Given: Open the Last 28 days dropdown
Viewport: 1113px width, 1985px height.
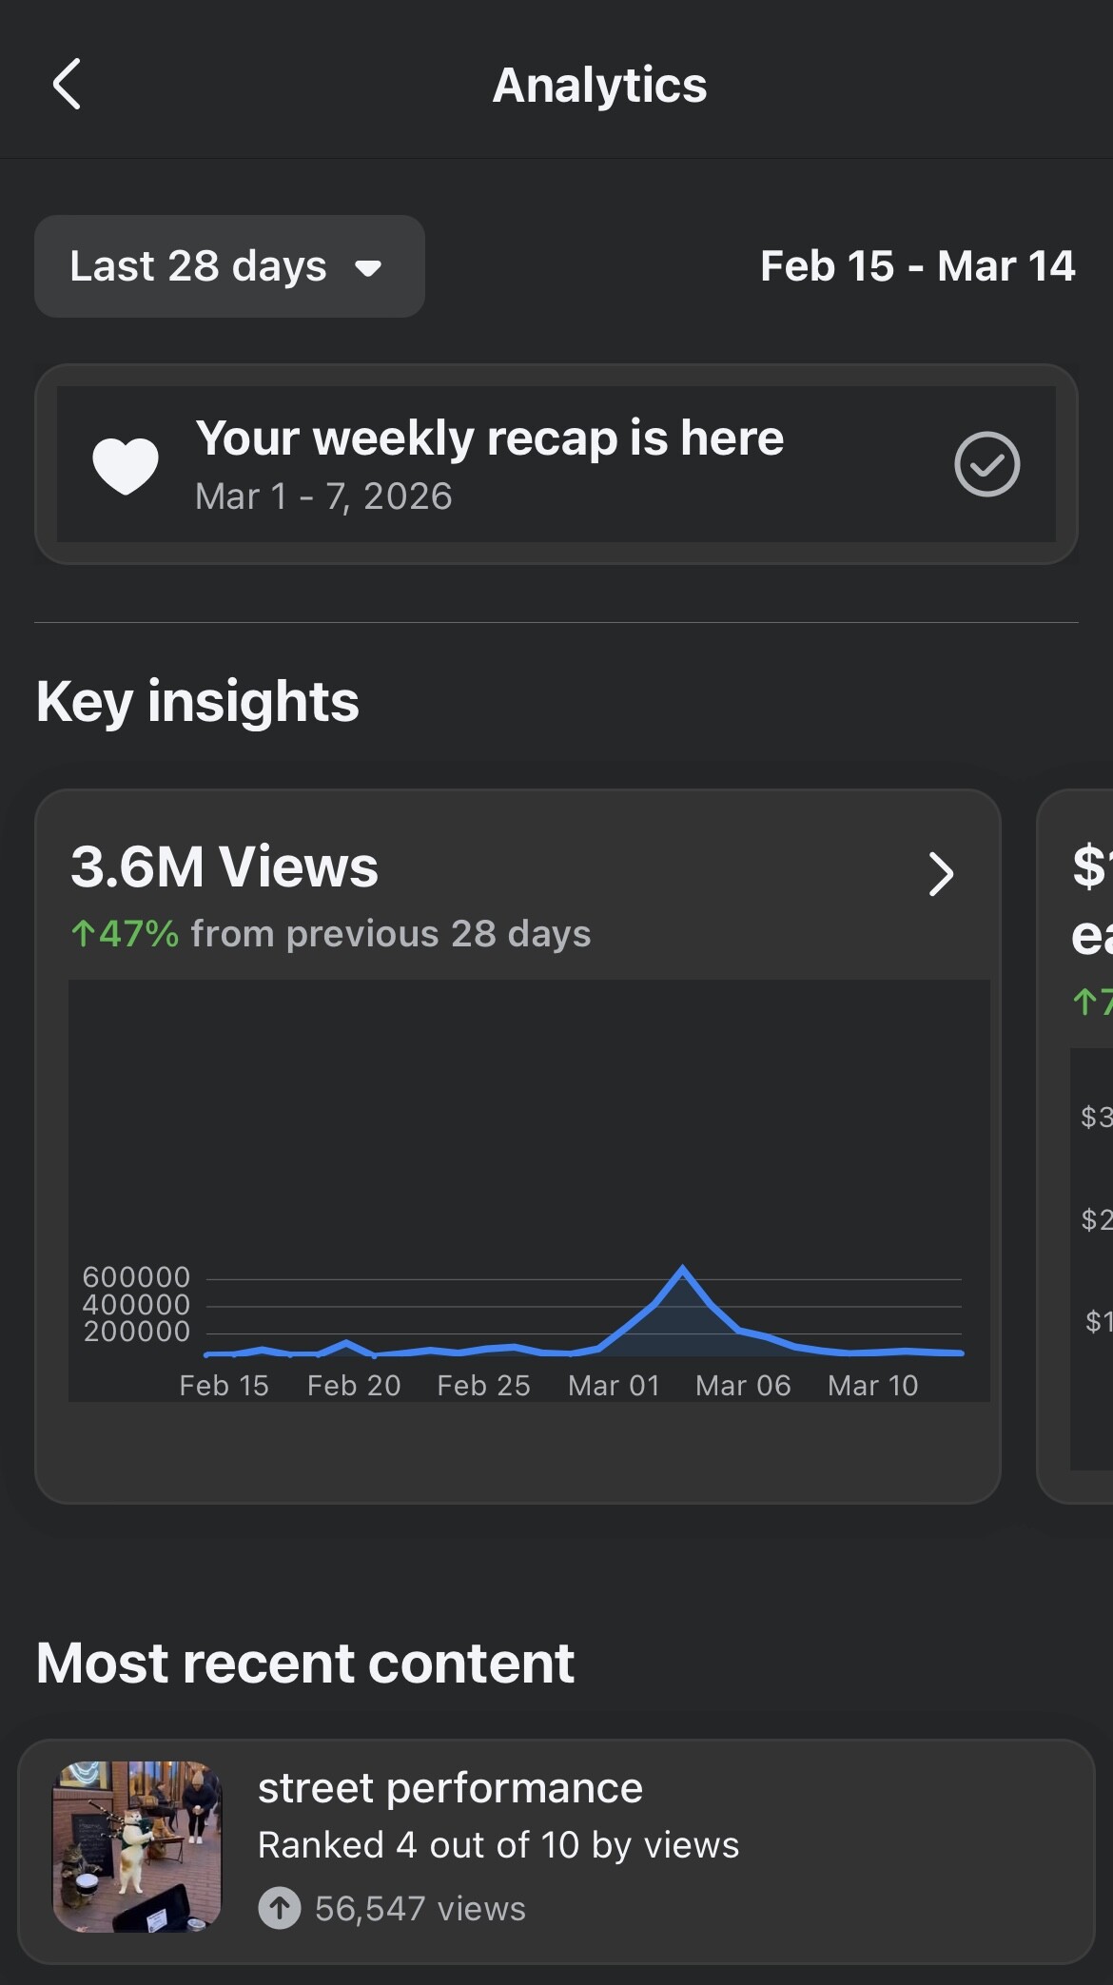Looking at the screenshot, I should pyautogui.click(x=228, y=266).
